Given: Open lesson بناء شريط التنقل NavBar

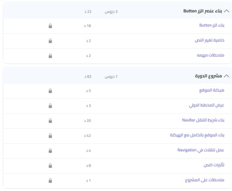Looking at the screenshot, I should click(203, 120).
